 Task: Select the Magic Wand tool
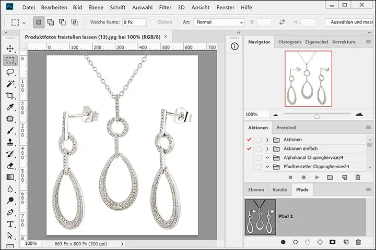coord(10,84)
